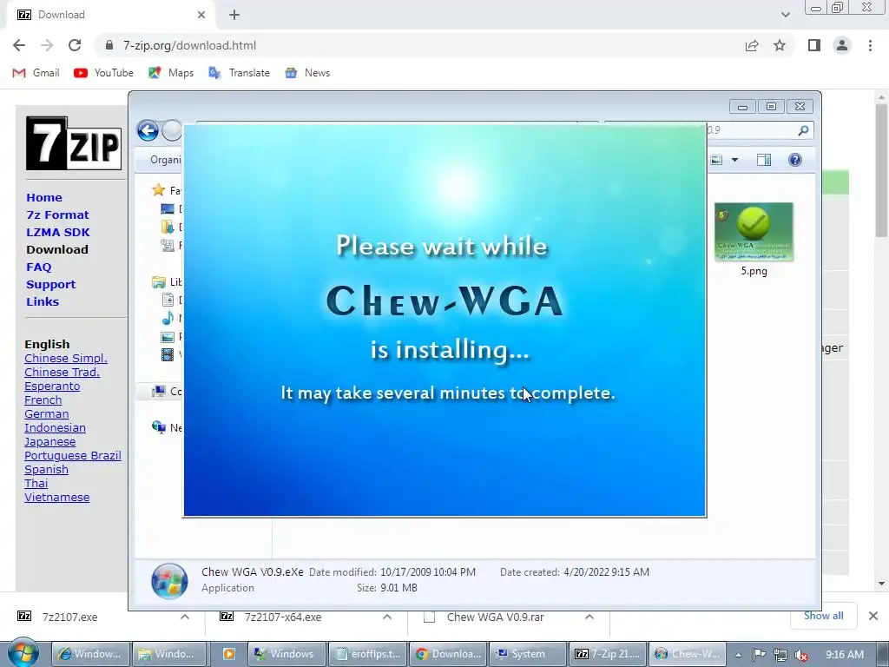
Task: Click the Chrome forward arrow
Action: [47, 45]
